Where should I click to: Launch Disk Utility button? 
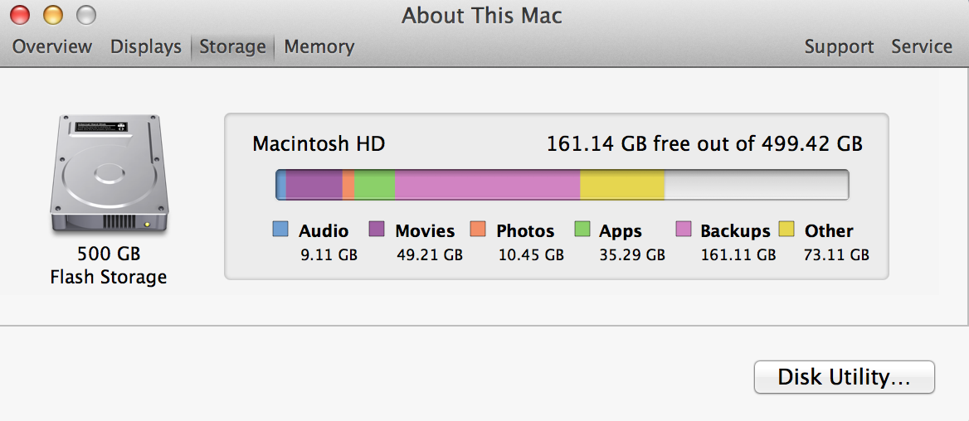[x=845, y=377]
